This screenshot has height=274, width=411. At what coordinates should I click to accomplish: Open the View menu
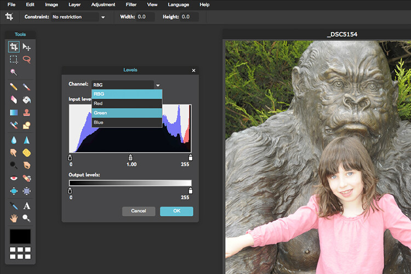[152, 4]
